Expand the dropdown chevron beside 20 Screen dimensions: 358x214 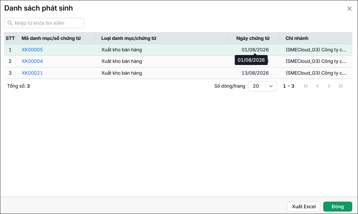click(271, 86)
